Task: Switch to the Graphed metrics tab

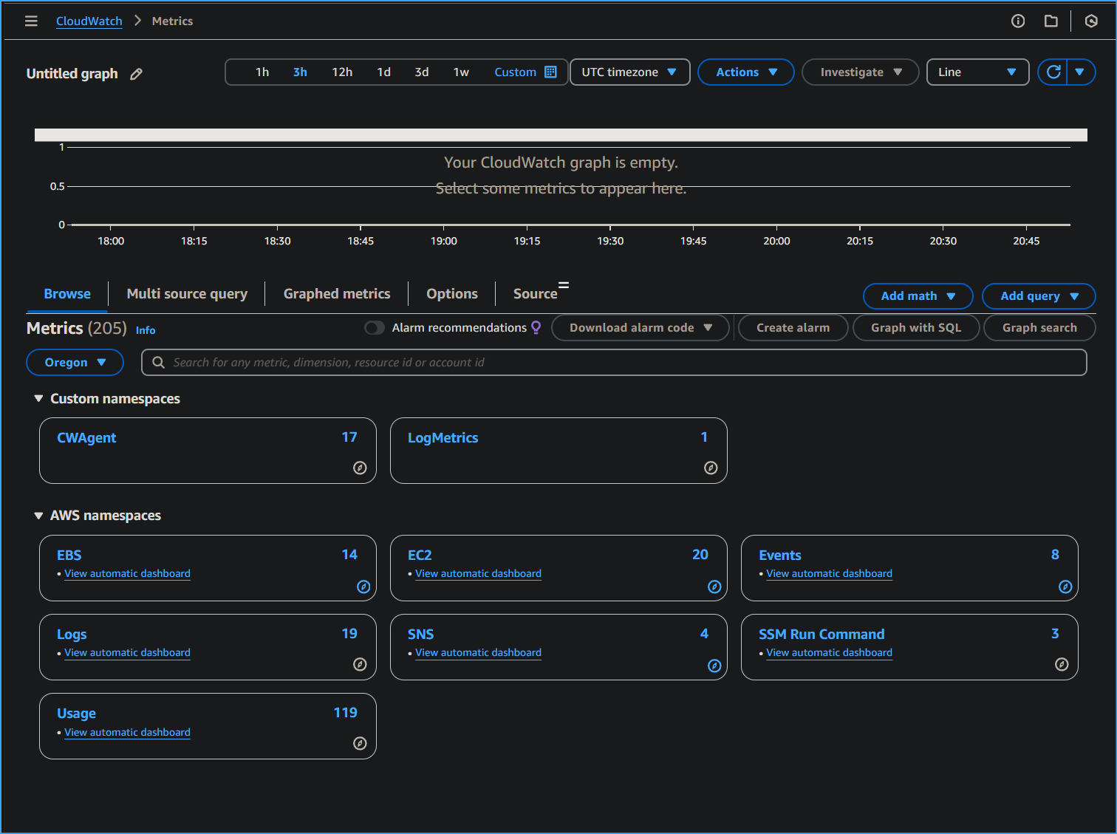Action: [x=337, y=293]
